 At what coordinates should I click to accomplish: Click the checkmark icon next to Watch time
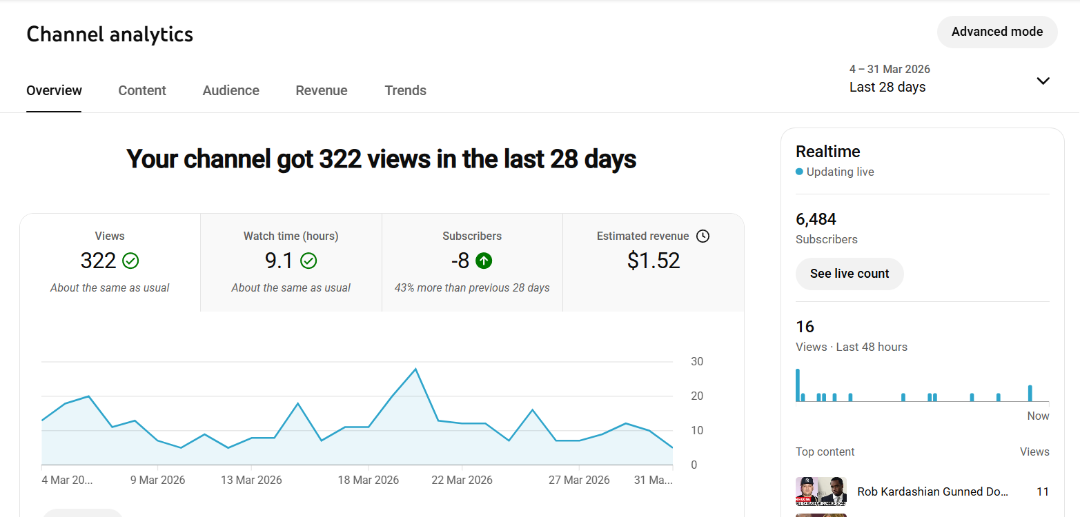click(x=308, y=261)
